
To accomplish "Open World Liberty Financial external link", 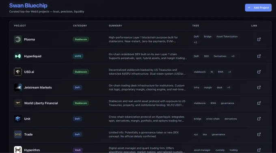I will coord(259,103).
